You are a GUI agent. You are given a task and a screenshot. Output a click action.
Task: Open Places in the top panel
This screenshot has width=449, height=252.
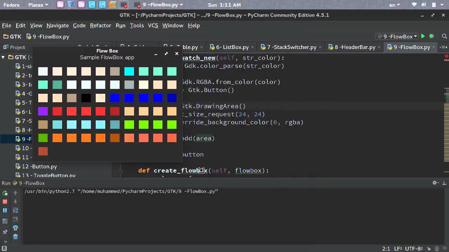(x=36, y=5)
